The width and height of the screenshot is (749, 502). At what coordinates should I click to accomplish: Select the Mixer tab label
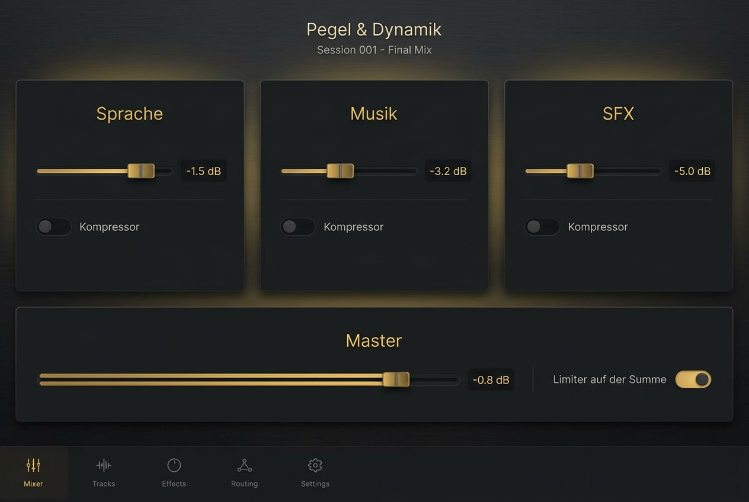(x=33, y=484)
